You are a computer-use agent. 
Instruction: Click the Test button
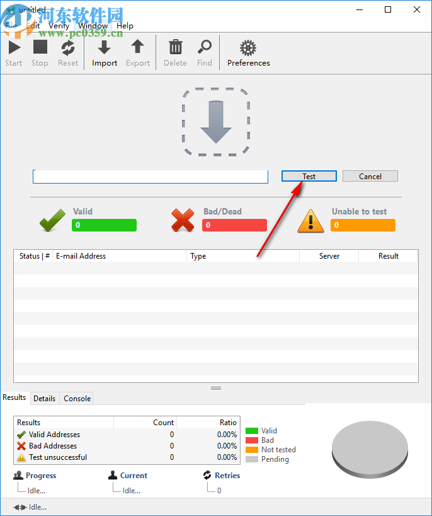pos(309,176)
